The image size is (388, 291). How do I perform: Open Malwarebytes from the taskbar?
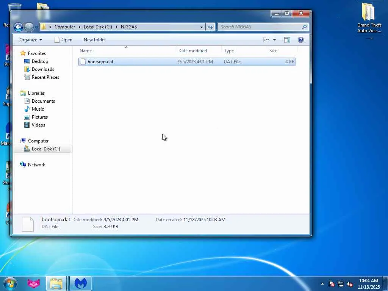click(x=81, y=283)
